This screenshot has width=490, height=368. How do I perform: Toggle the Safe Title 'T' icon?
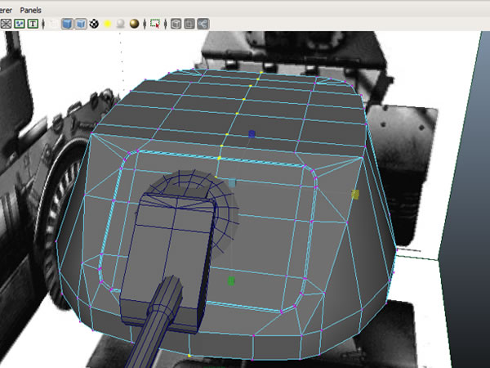click(x=33, y=24)
